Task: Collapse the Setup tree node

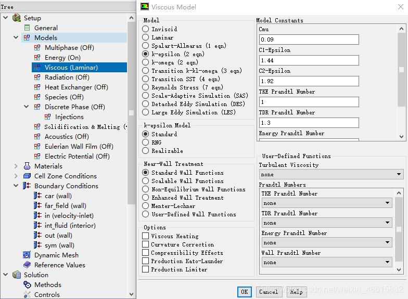Action: click(5, 18)
